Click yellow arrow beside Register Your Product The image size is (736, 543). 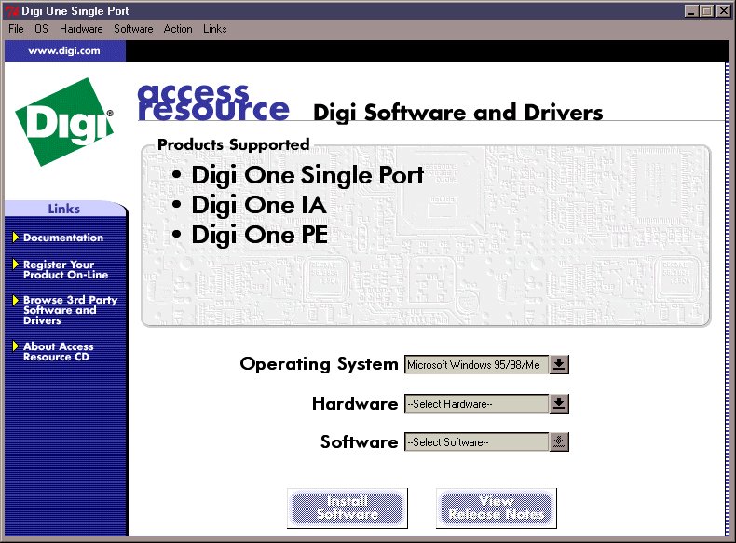coord(16,265)
